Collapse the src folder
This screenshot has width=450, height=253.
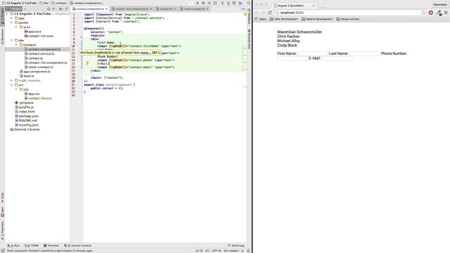pyautogui.click(x=11, y=85)
